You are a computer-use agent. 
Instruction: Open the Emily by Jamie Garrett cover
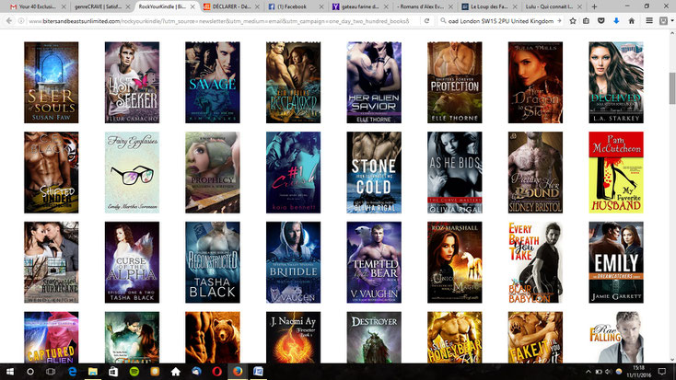coord(616,262)
